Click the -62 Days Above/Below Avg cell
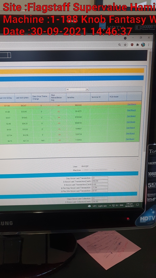This screenshot has width=156, height=278. coord(59,111)
